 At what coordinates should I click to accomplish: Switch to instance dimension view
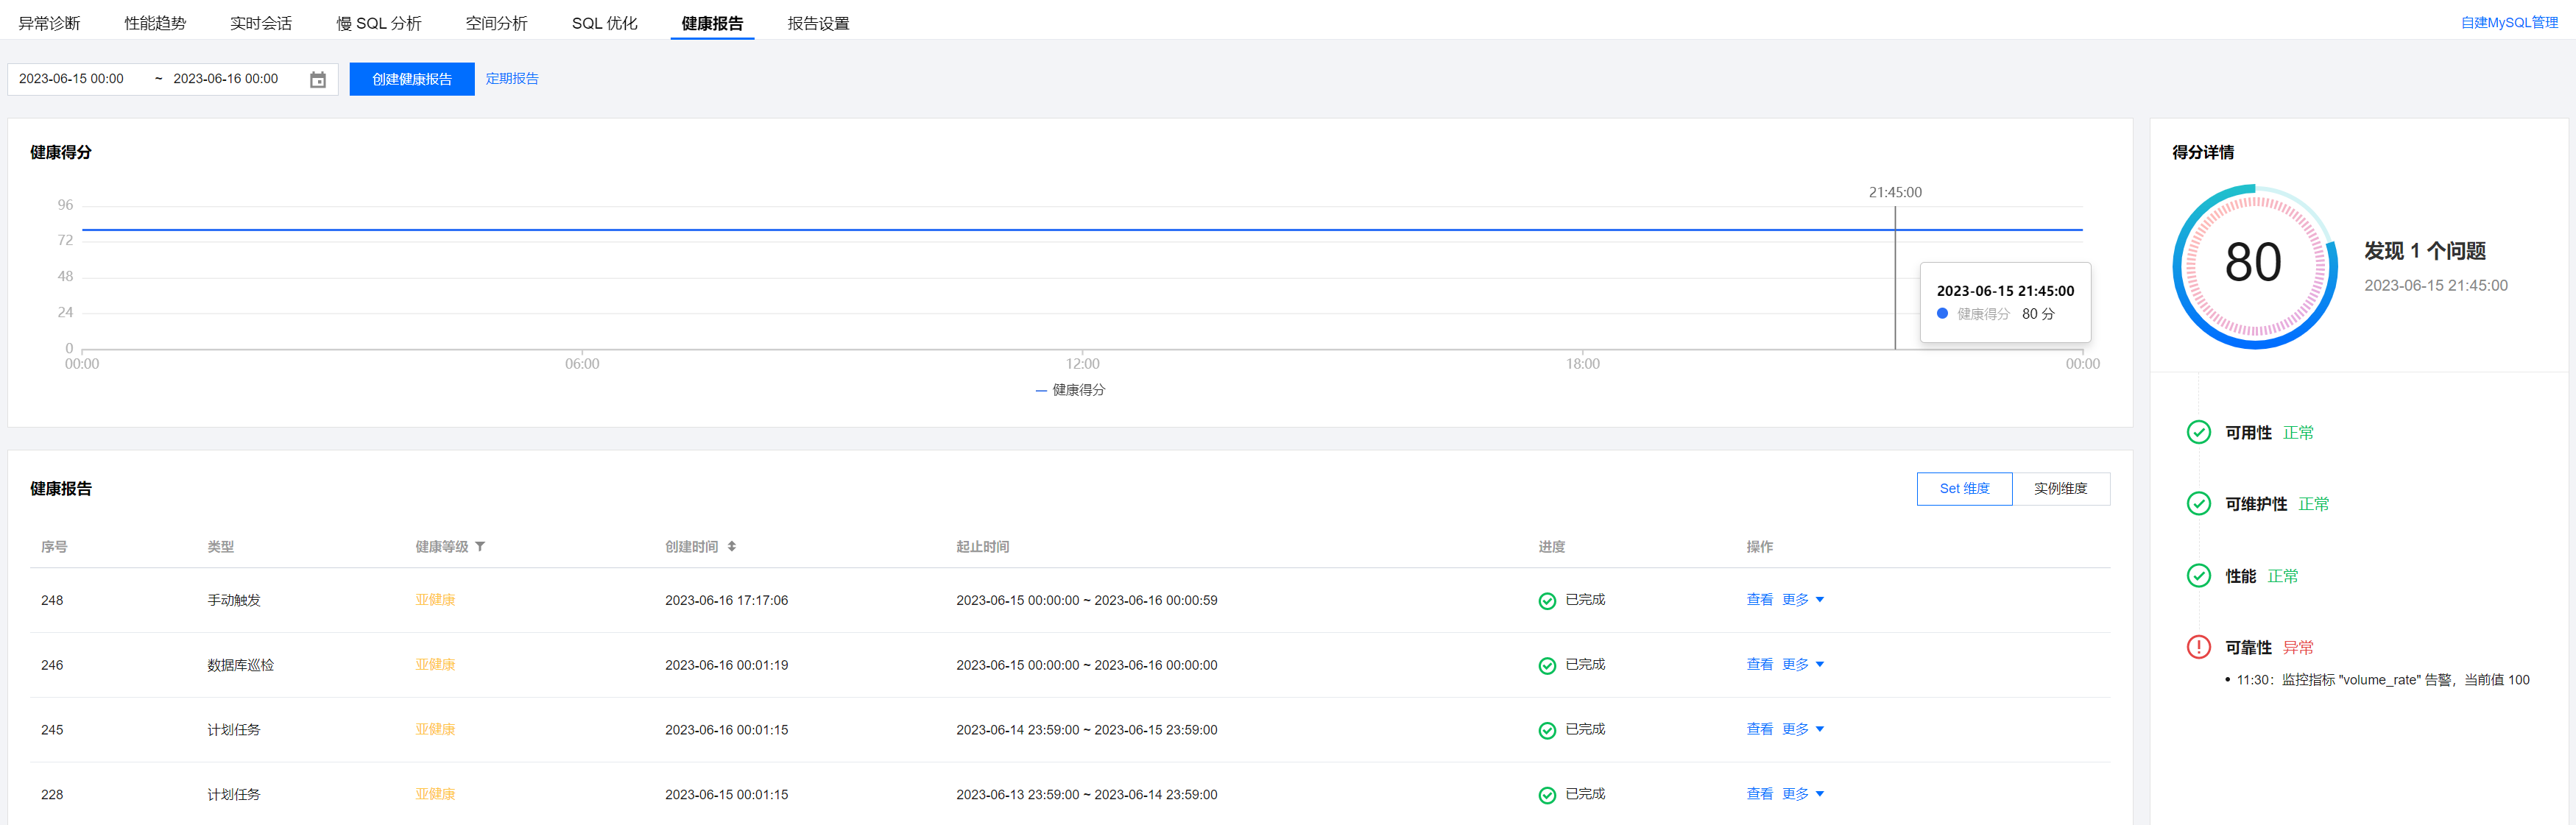pos(2060,488)
